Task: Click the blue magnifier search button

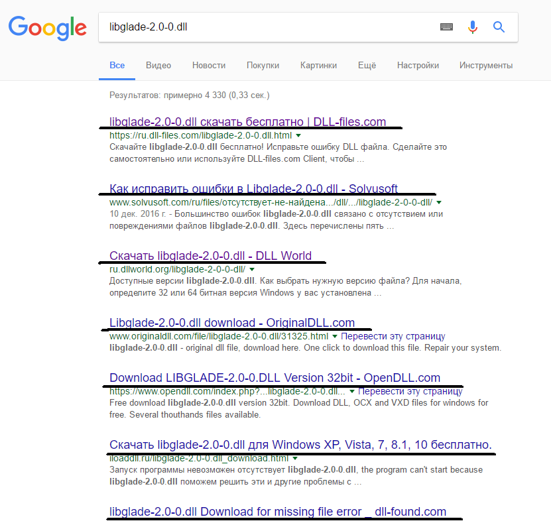Action: (x=499, y=27)
